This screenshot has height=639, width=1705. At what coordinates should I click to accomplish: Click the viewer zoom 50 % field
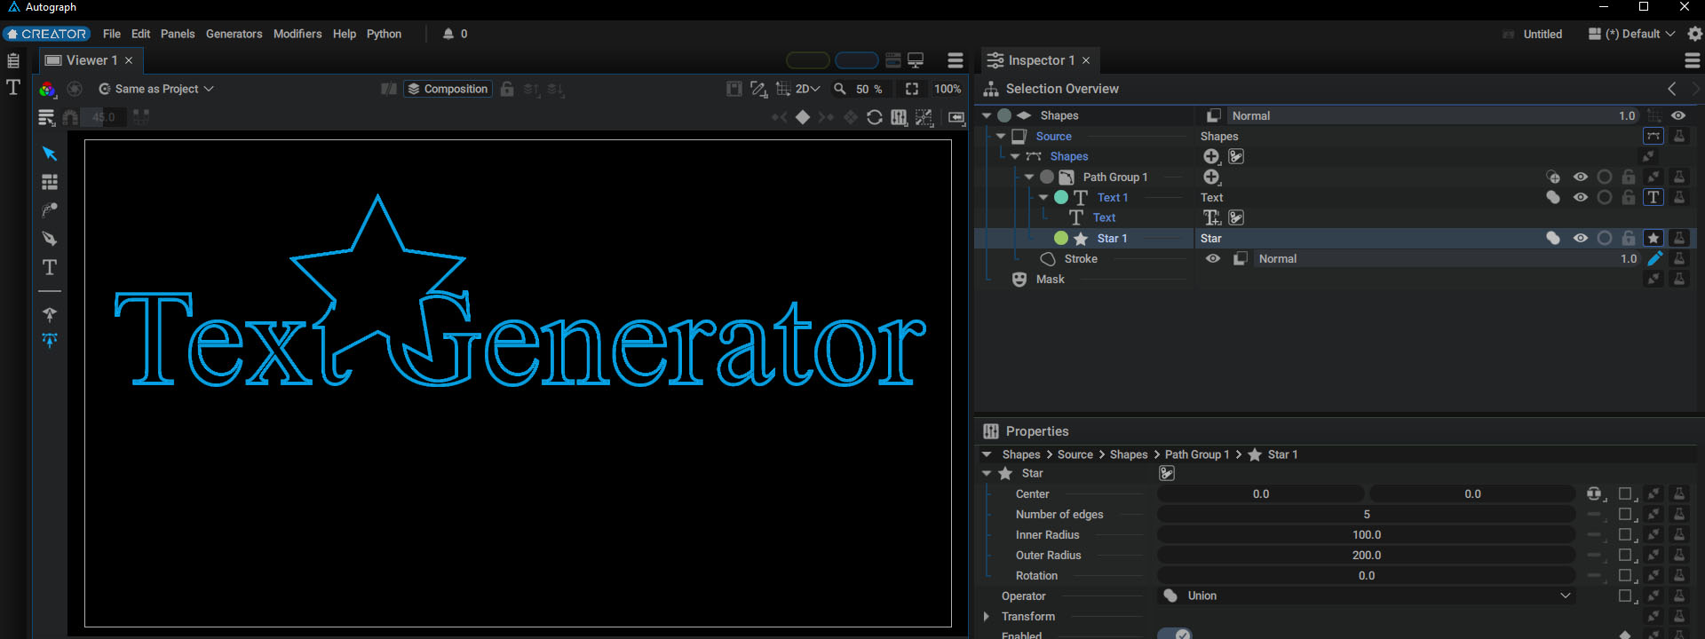(868, 89)
